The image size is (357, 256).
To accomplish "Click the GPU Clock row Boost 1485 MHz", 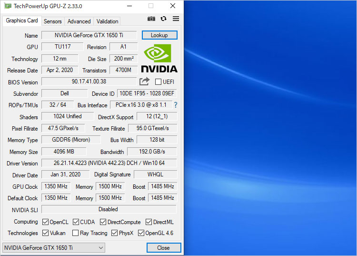I will click(x=163, y=186).
